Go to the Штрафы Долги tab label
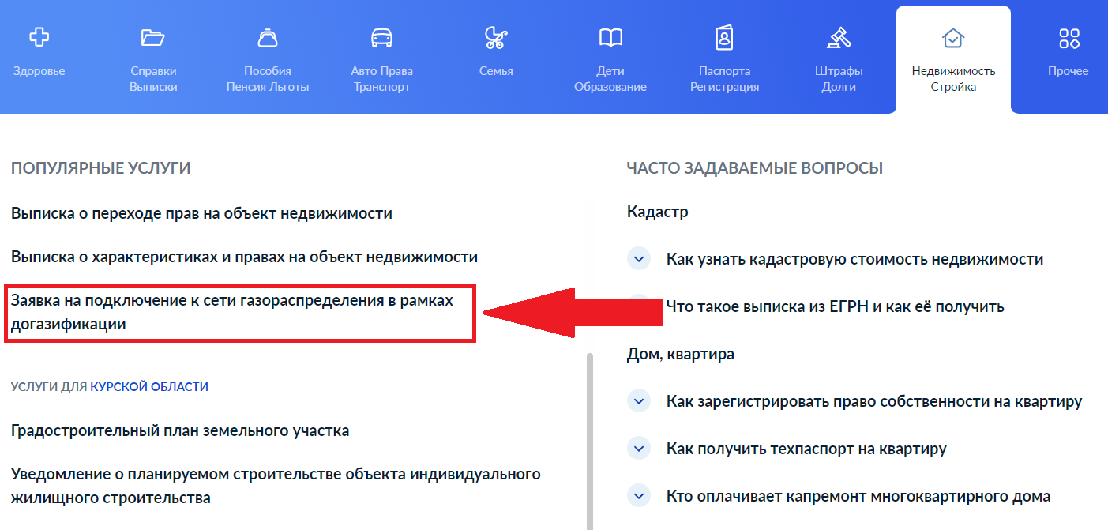1108x530 pixels. [x=839, y=79]
